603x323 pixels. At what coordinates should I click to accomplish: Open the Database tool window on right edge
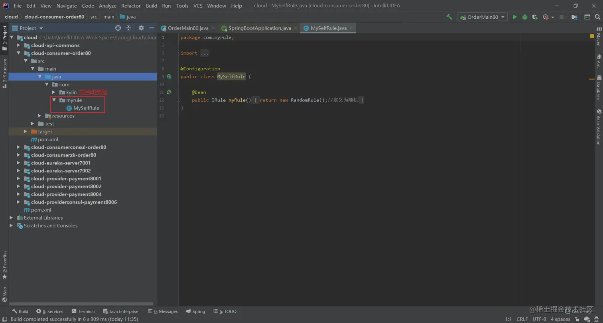(599, 87)
